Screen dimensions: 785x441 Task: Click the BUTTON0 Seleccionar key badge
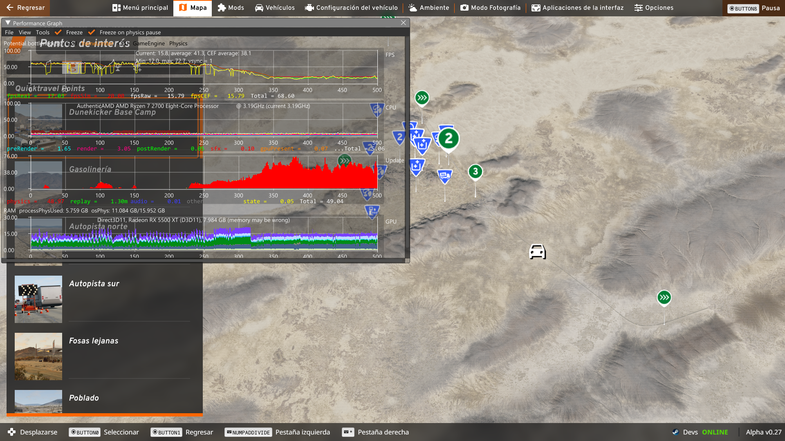pos(85,432)
